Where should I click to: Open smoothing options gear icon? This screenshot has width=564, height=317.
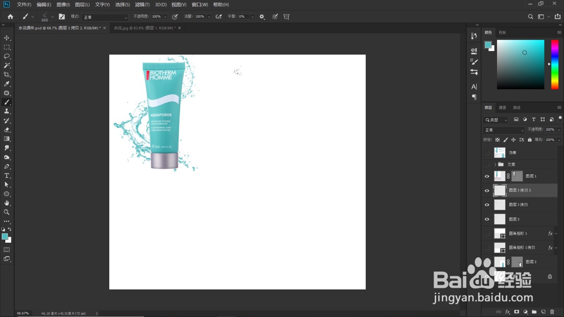pos(262,17)
